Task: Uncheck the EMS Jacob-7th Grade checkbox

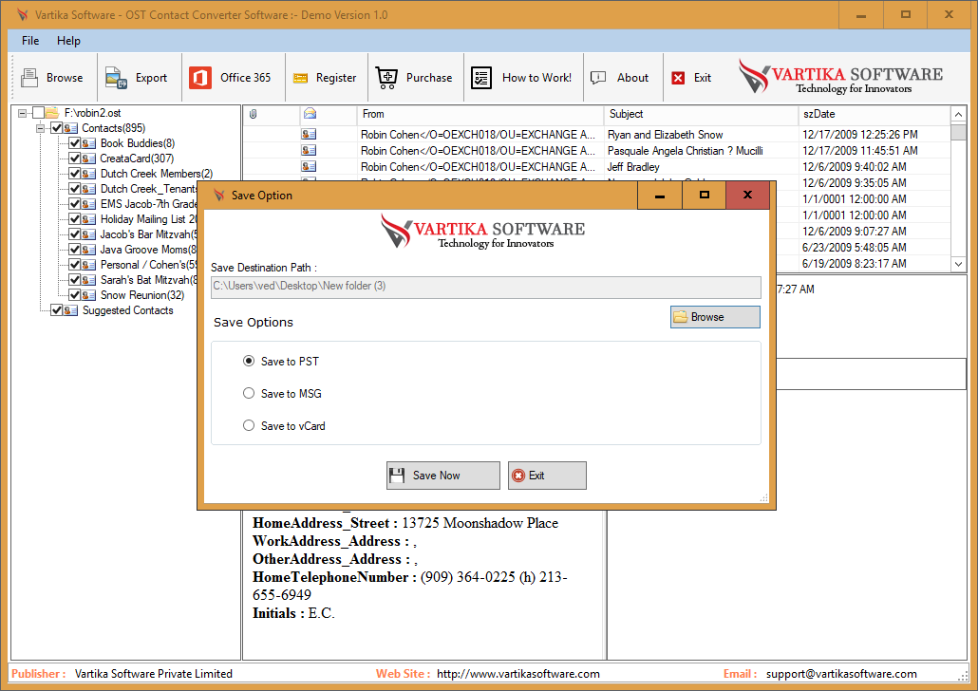Action: pyautogui.click(x=74, y=204)
